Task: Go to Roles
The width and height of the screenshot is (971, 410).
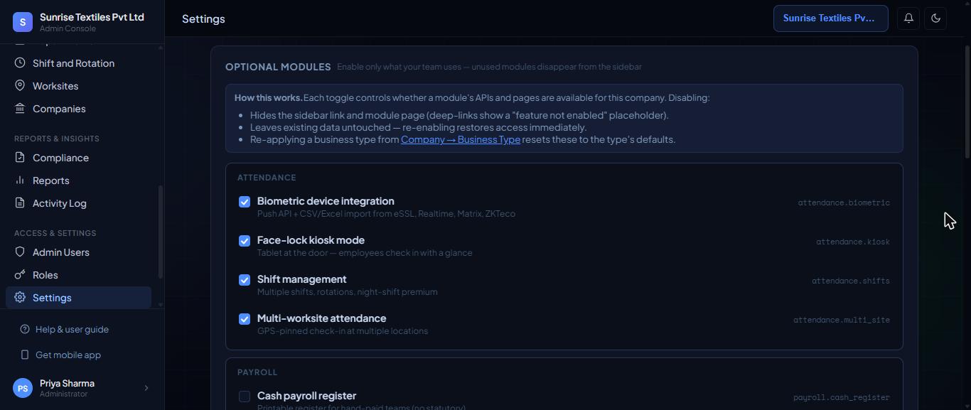Action: click(78, 275)
